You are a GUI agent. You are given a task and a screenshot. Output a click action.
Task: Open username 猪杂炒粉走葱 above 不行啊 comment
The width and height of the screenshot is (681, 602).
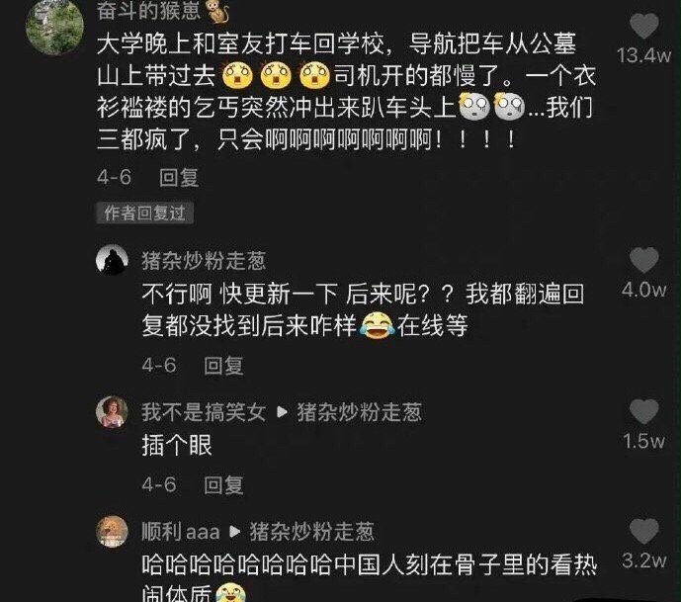point(204,261)
